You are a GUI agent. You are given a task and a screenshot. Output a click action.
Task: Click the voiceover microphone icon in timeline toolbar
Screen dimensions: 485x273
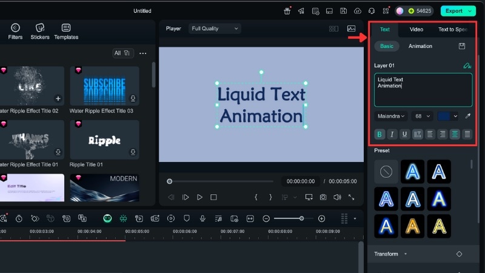tap(202, 218)
